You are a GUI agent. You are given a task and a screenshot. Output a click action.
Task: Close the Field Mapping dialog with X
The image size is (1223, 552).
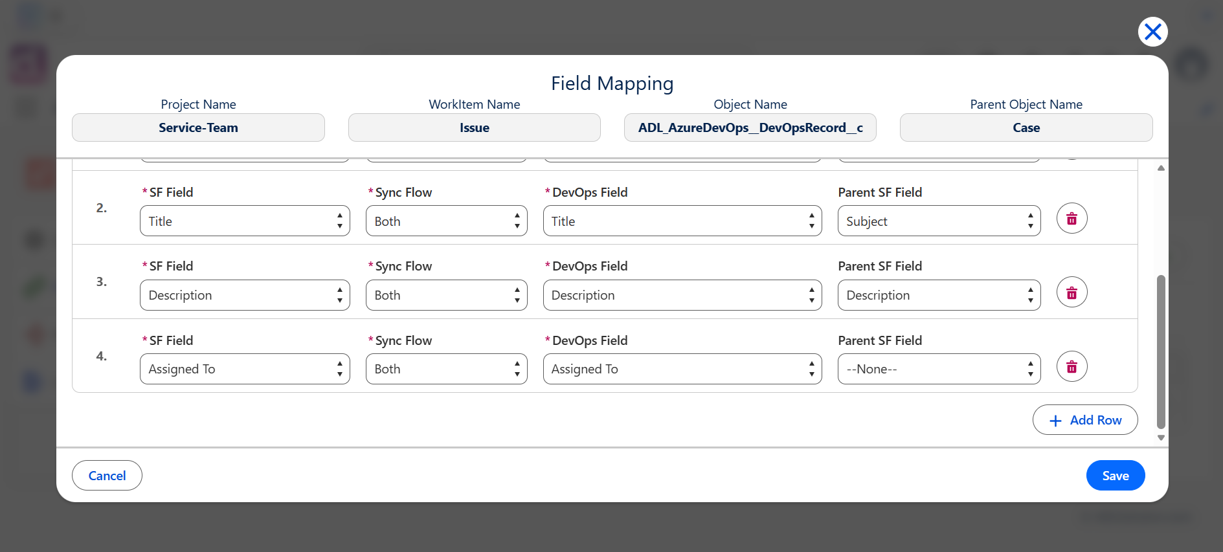pyautogui.click(x=1152, y=32)
